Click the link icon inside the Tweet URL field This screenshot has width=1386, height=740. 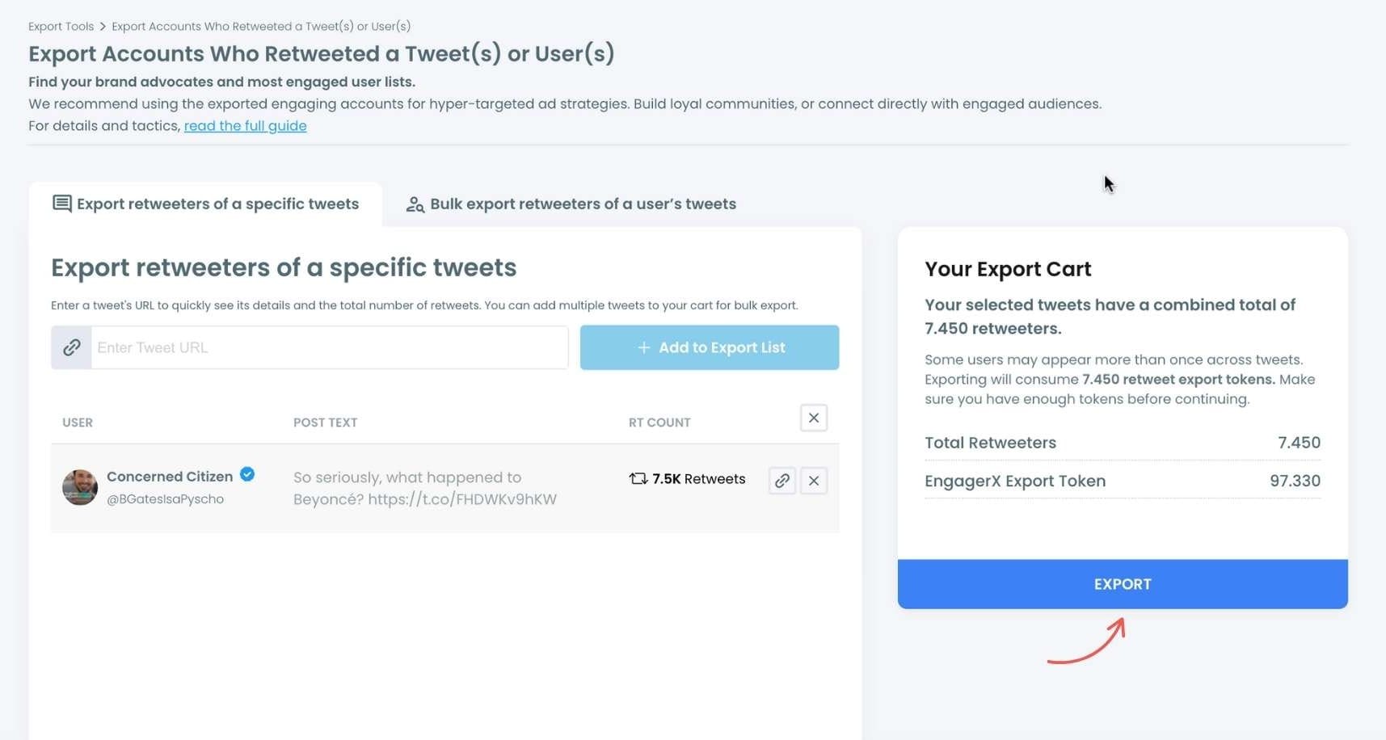(71, 347)
